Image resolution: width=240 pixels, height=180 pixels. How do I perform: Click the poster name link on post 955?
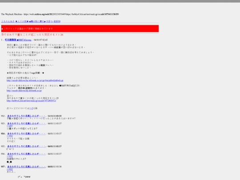tap(26, 146)
